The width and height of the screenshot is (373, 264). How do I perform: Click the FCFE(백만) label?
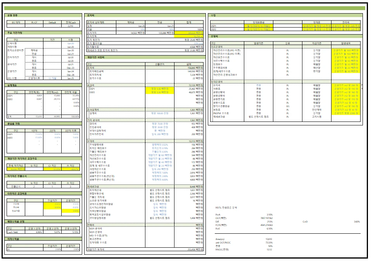pos(221,225)
